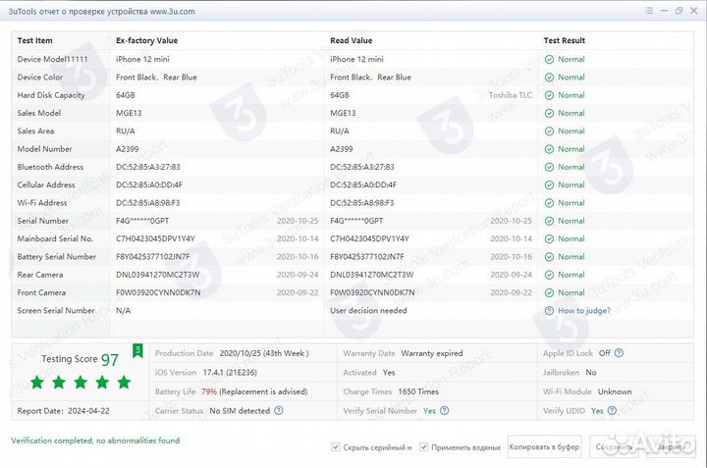Click the green check icon for Cellular Address
Image resolution: width=707 pixels, height=468 pixels.
pyautogui.click(x=549, y=185)
